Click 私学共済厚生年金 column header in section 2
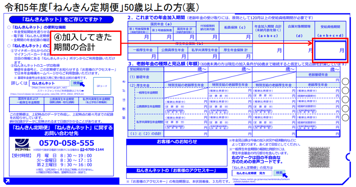The width and height of the screenshot is (356, 187). 204,50
